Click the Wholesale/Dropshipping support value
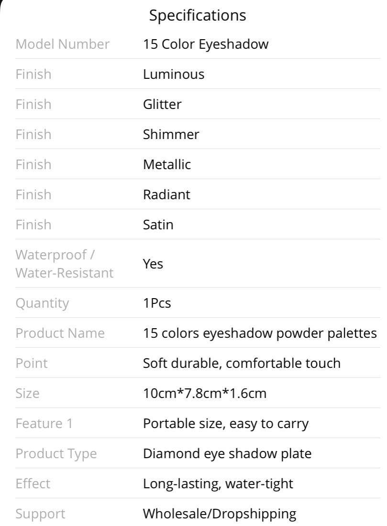This screenshot has height=526, width=387. pyautogui.click(x=220, y=514)
